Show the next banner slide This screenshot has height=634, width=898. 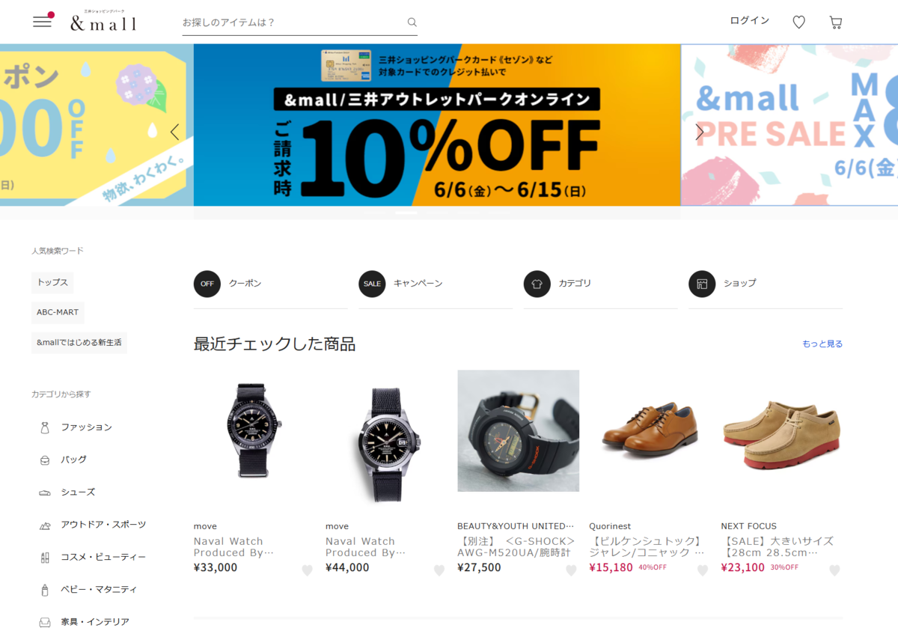click(700, 132)
